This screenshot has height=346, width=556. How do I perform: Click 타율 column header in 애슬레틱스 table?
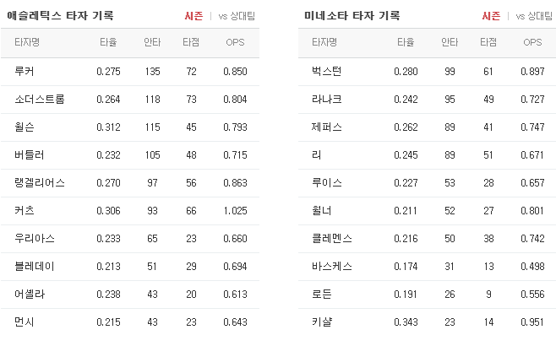(x=108, y=42)
